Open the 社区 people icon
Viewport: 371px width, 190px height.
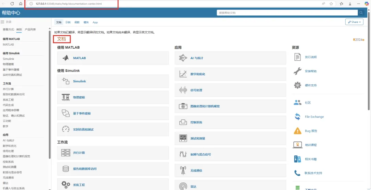point(297,103)
